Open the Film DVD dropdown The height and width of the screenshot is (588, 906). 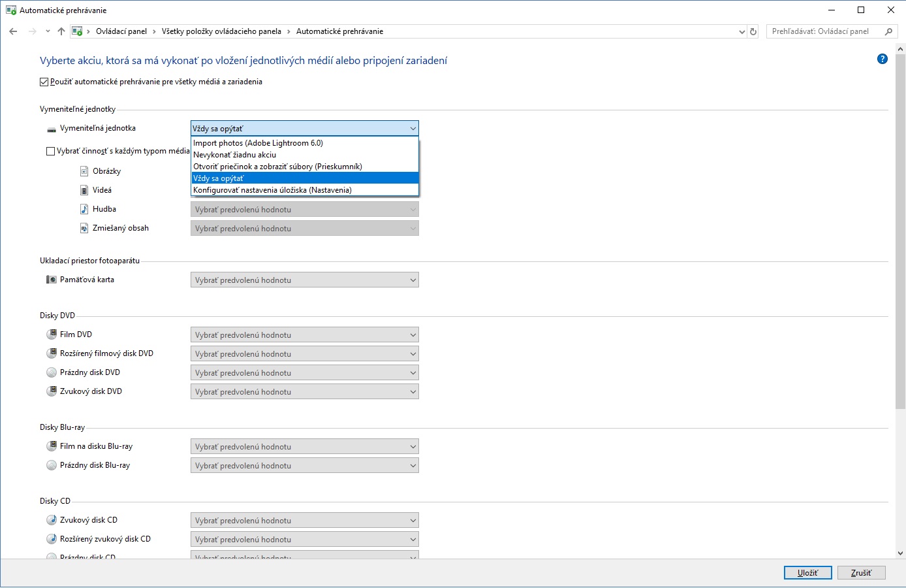[305, 335]
